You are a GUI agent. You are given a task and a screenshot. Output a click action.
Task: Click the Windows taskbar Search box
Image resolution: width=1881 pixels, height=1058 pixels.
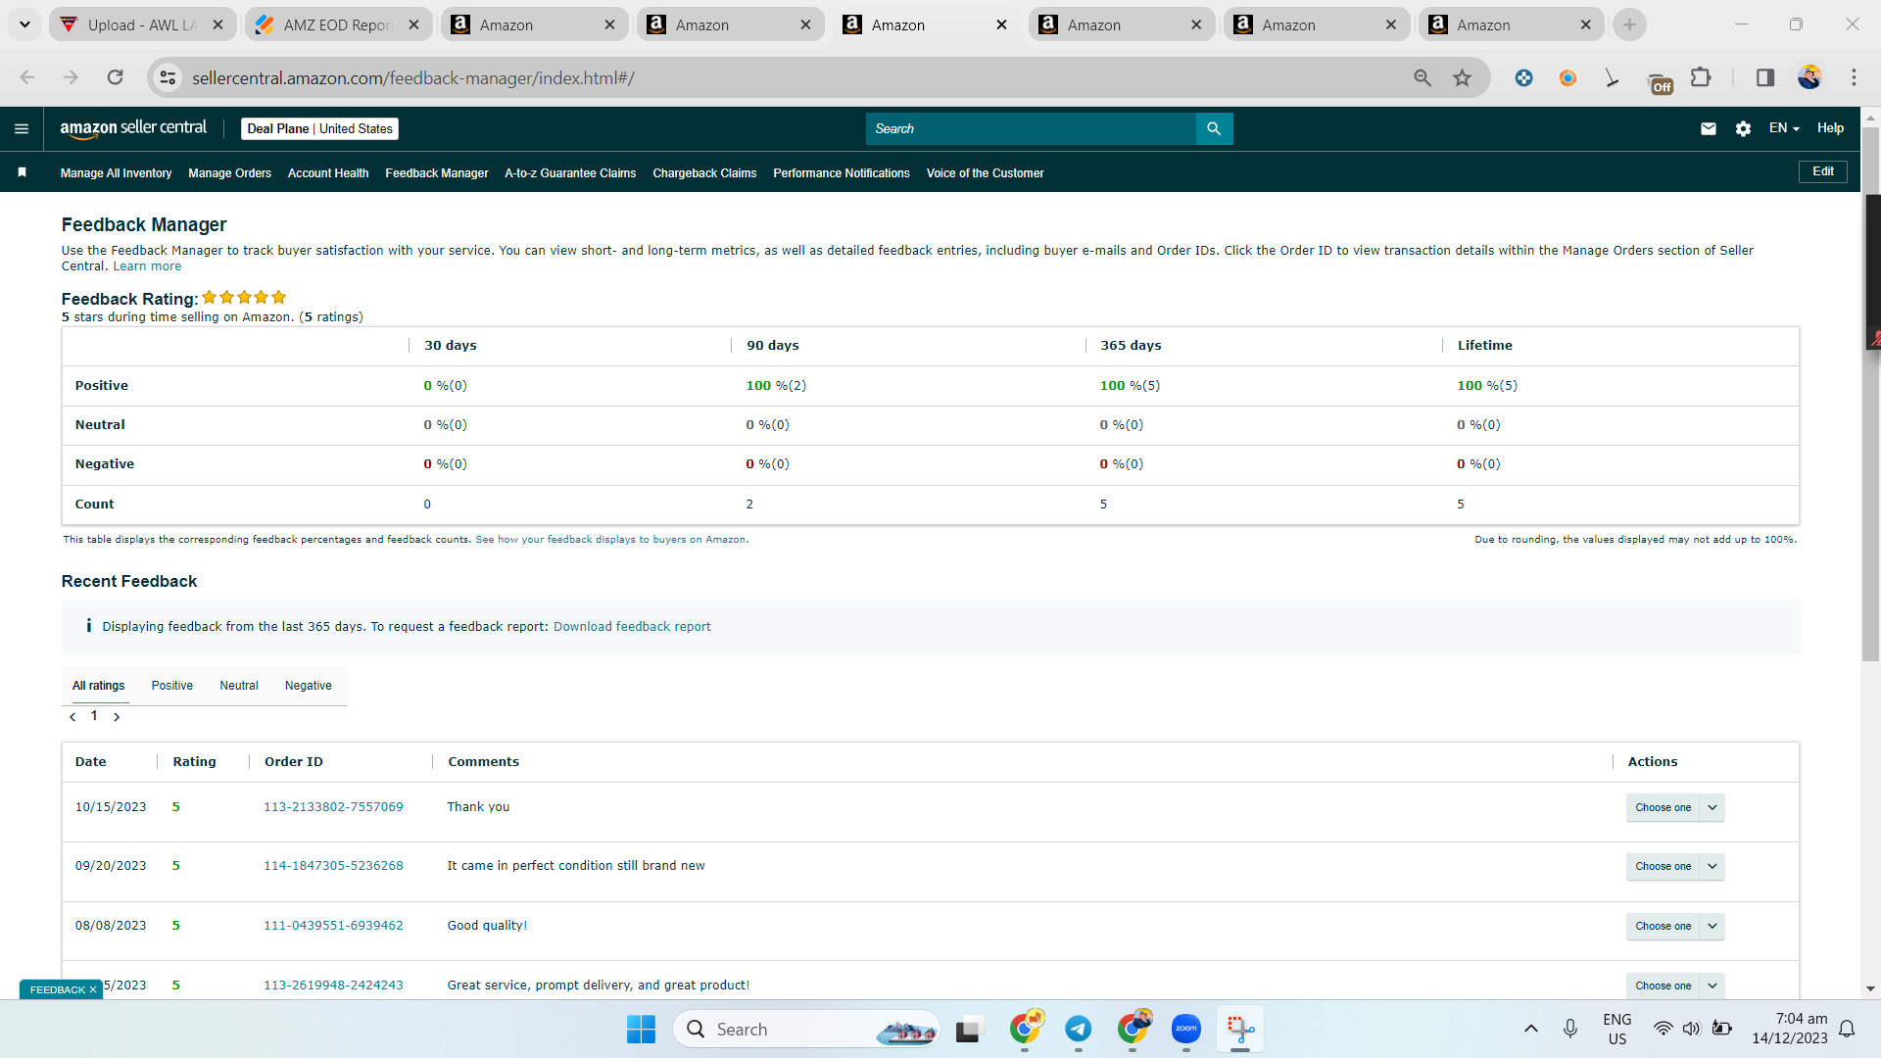pos(806,1030)
